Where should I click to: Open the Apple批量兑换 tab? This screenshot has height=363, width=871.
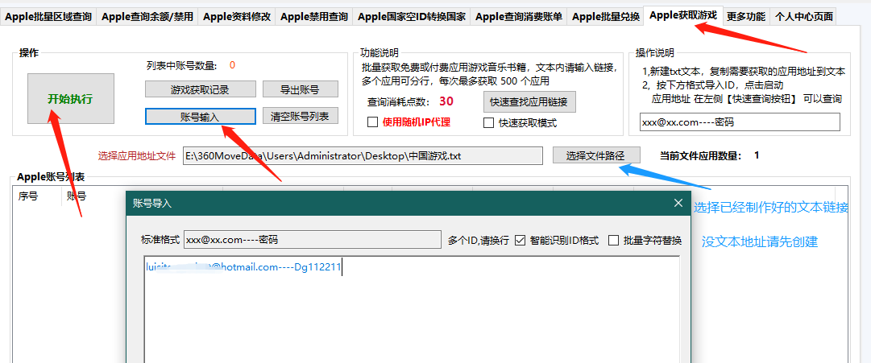point(605,17)
